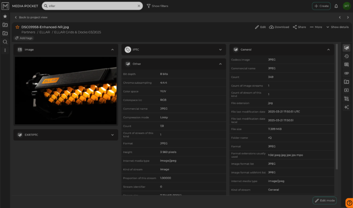This screenshot has width=353, height=208.
Task: Open Favorites star in left sidebar
Action: point(5,16)
